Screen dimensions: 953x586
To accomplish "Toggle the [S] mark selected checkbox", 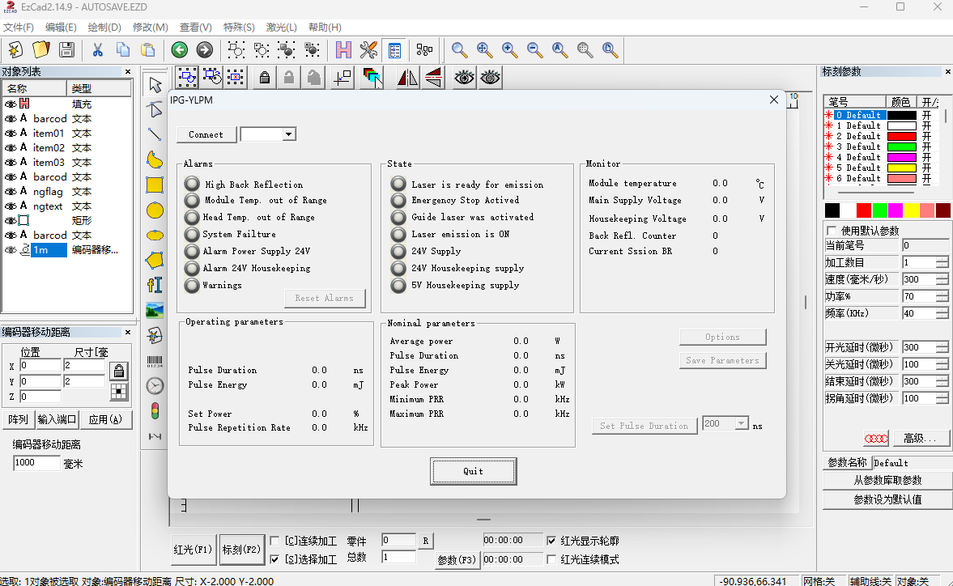I will pyautogui.click(x=274, y=559).
